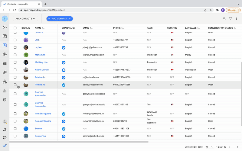Click the vertical page scrollbar
The width and height of the screenshot is (242, 151).
(241, 94)
